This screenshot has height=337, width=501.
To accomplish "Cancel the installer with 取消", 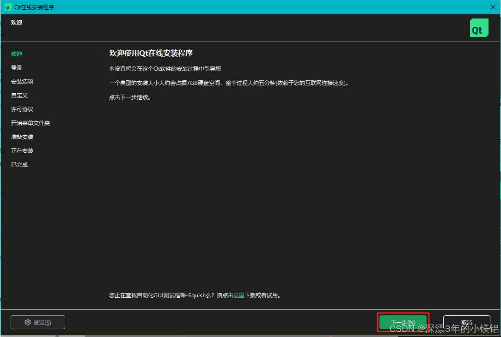I will 466,322.
